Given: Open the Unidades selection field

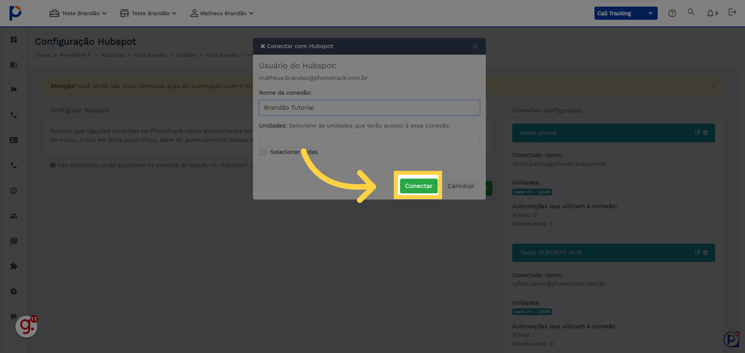Looking at the screenshot, I should click(369, 140).
